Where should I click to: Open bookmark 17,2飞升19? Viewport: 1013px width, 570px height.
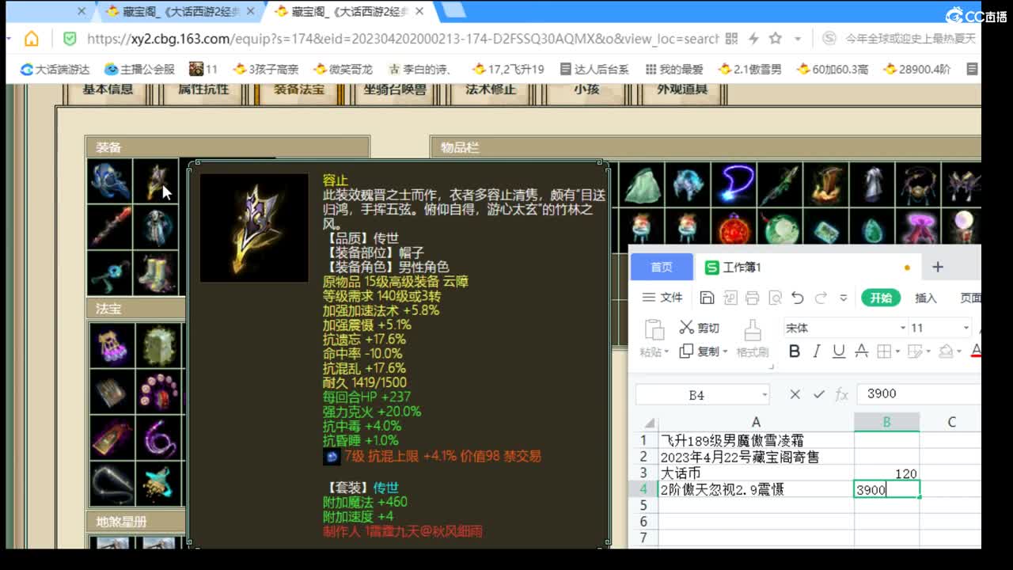[x=508, y=70]
